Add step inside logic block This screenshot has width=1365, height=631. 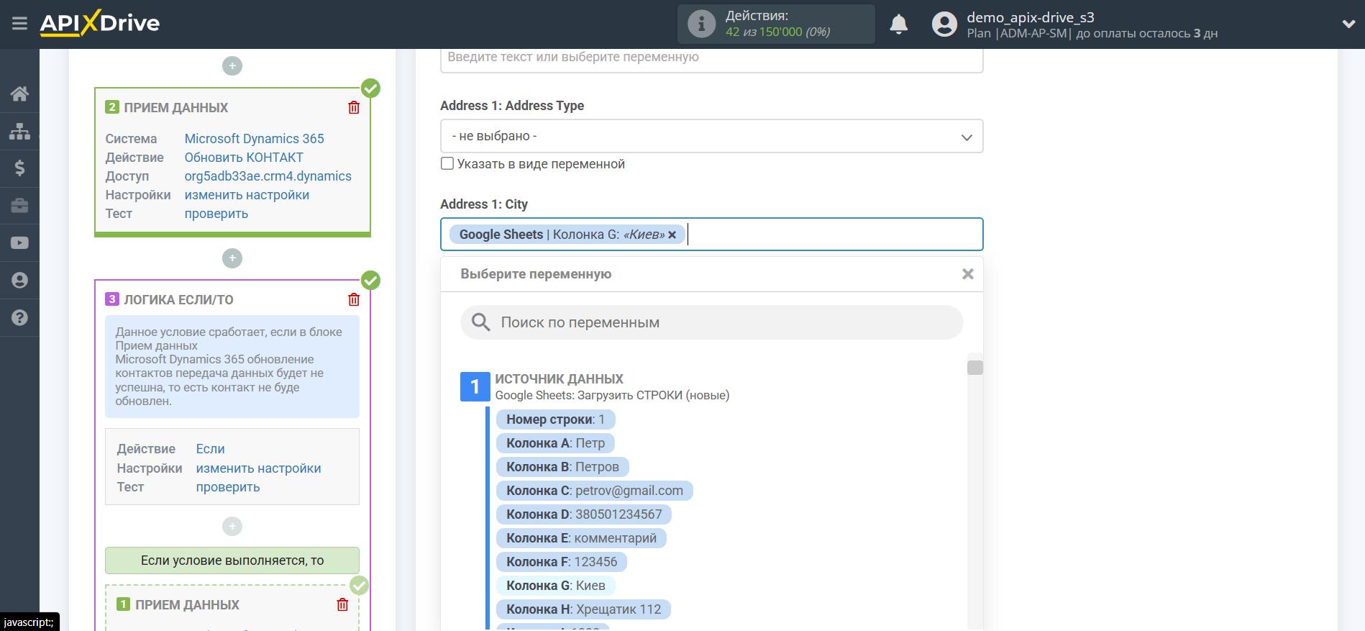point(232,526)
